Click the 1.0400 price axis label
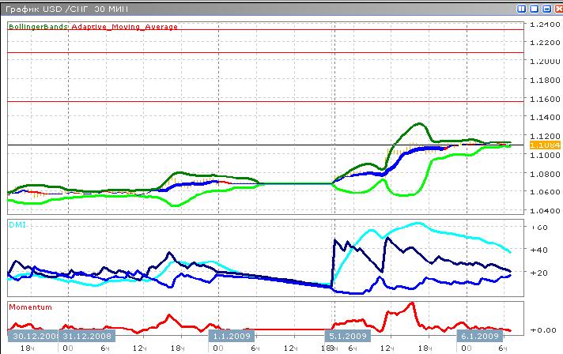This screenshot has width=563, height=354. pyautogui.click(x=546, y=211)
